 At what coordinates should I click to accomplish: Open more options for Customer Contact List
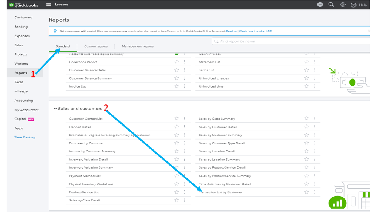(x=185, y=118)
